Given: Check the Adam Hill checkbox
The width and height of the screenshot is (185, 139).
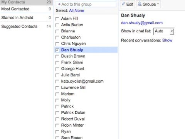Looking at the screenshot, I should (57, 19).
